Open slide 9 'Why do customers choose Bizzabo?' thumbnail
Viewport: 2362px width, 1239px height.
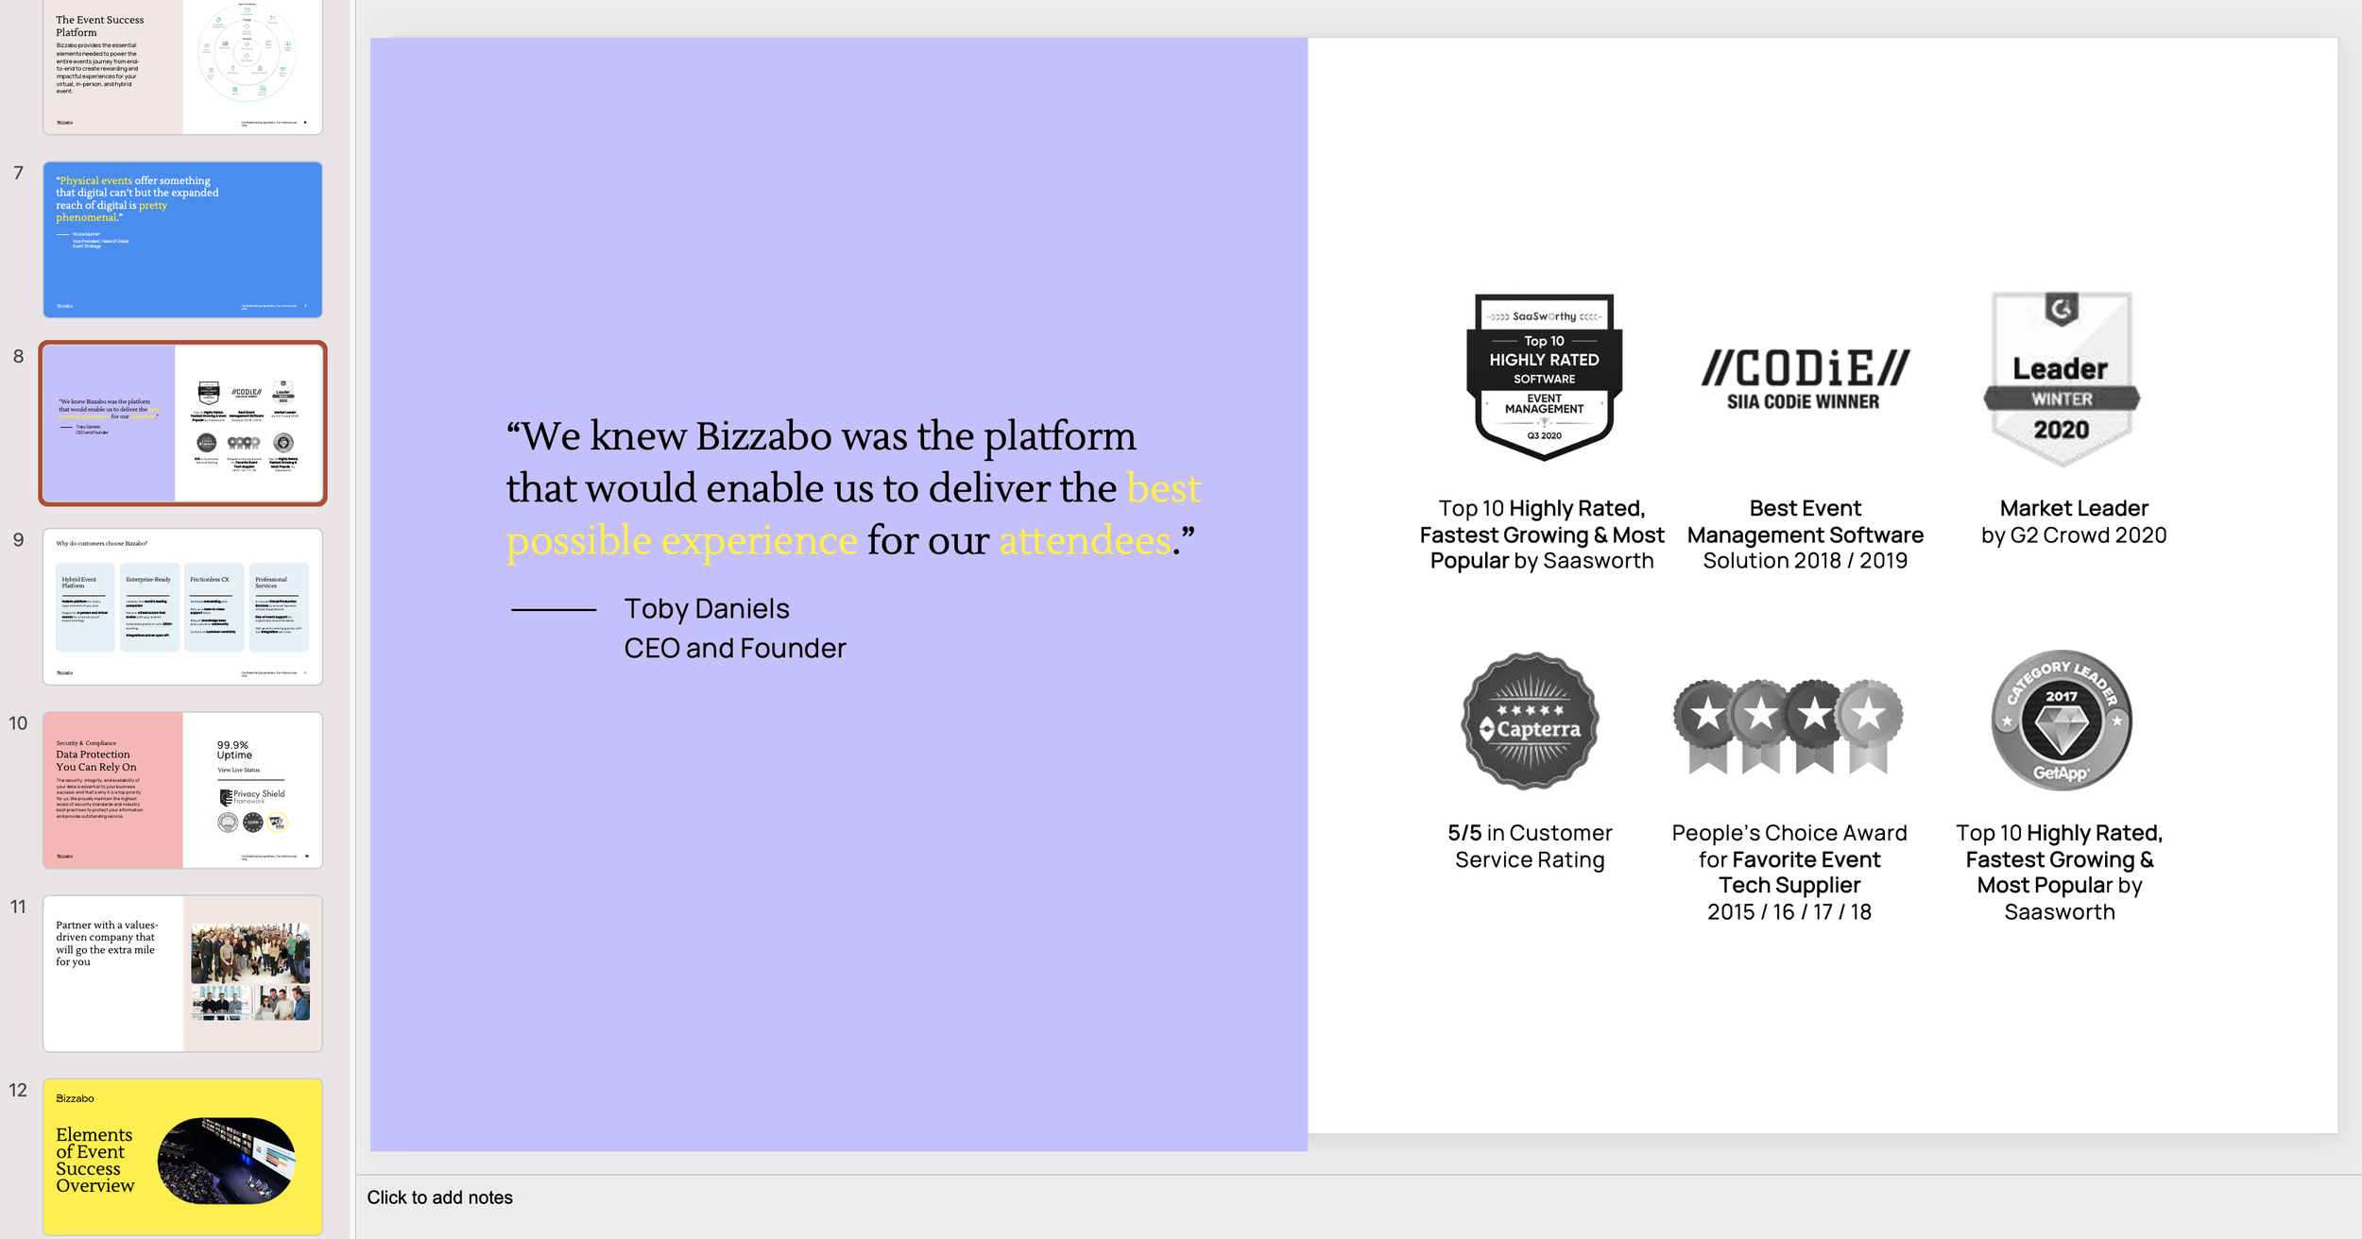click(x=182, y=606)
